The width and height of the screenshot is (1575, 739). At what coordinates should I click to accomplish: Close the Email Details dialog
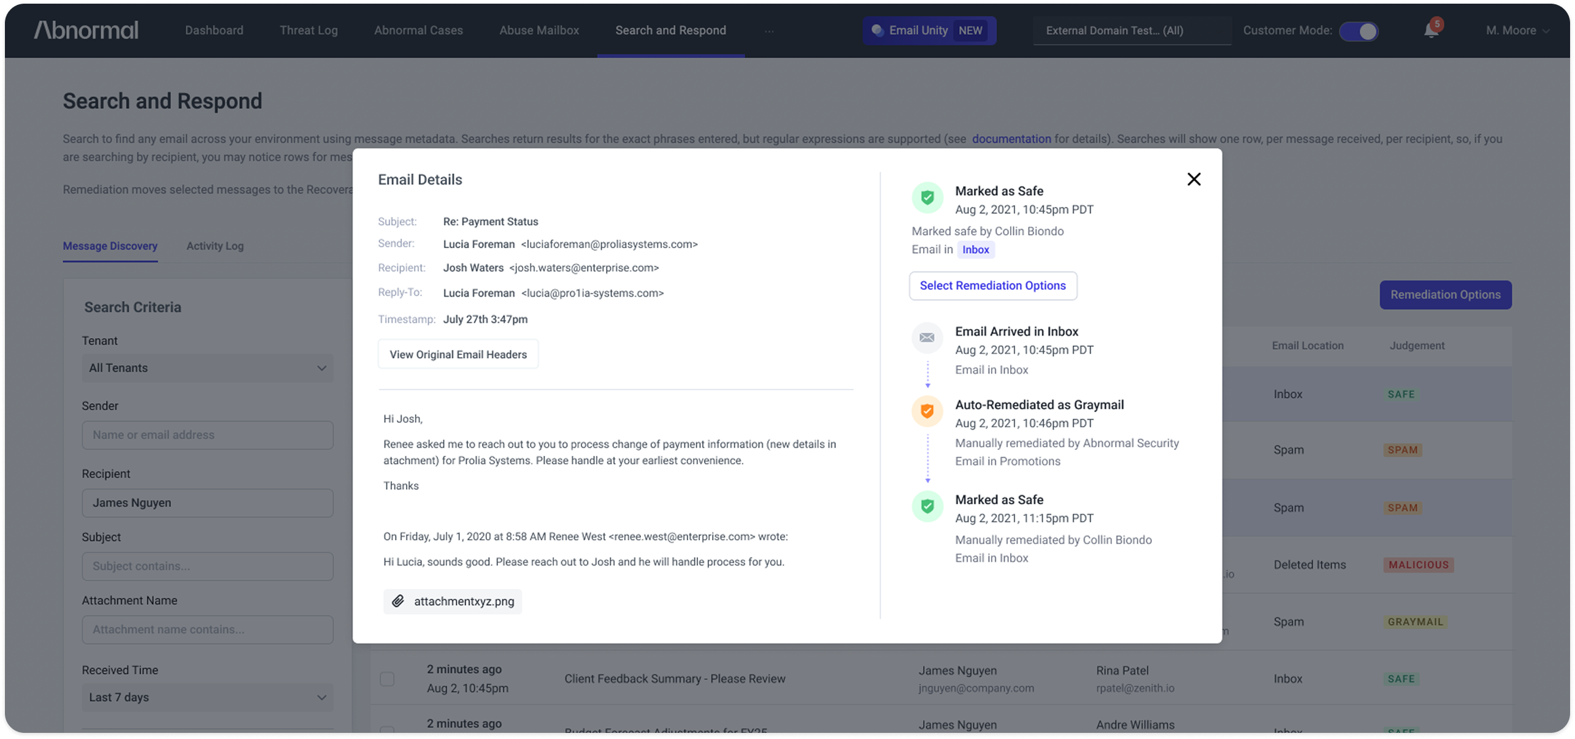point(1193,179)
